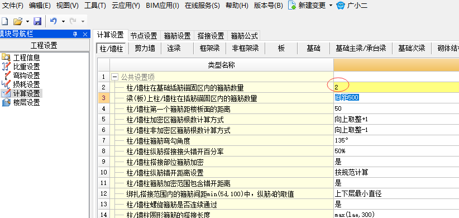Open the 帮助(H) menu
The image size is (459, 218).
(x=237, y=5)
